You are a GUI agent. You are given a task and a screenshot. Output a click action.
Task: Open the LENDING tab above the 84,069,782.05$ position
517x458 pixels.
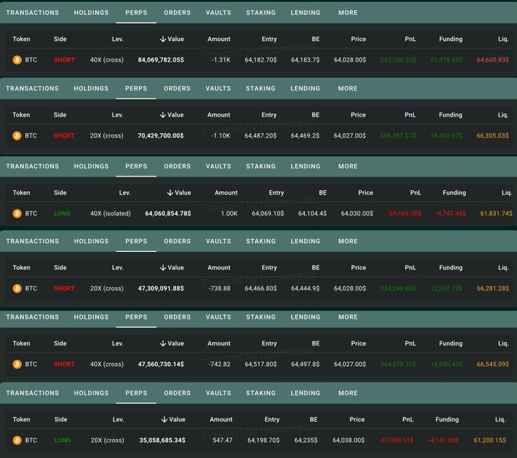(306, 12)
